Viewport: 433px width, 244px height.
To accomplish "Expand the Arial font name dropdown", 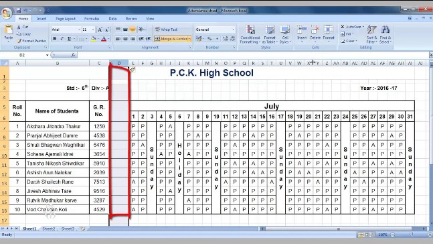I will point(79,29).
